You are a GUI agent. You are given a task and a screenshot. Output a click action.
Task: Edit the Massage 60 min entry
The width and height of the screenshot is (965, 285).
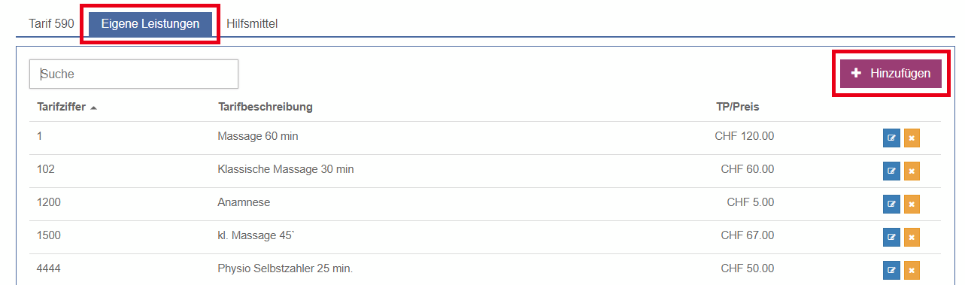tap(891, 138)
